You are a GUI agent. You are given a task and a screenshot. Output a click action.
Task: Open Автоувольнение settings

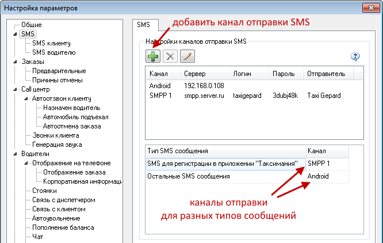coord(56,218)
